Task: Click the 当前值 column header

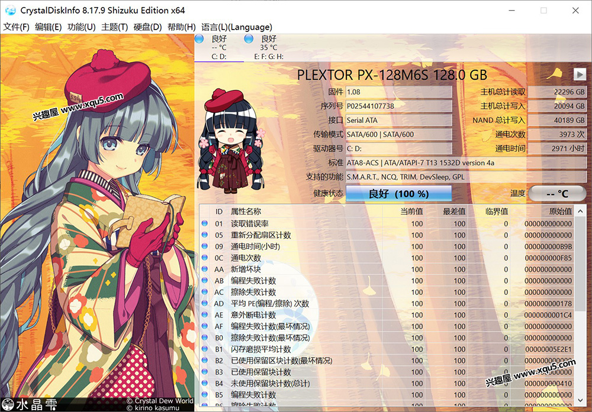Action: (411, 212)
